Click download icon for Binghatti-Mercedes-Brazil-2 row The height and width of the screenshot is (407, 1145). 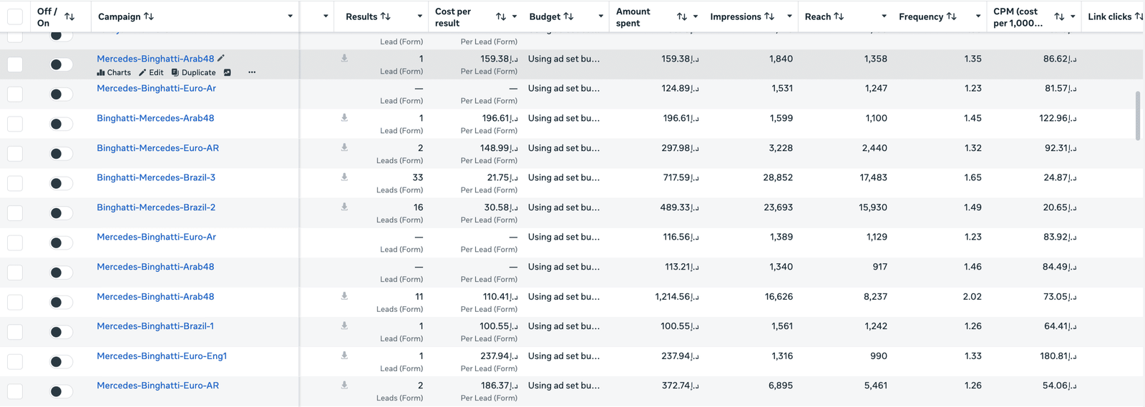click(344, 207)
